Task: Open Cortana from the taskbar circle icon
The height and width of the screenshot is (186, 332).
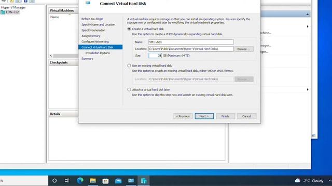Action: 54,180
